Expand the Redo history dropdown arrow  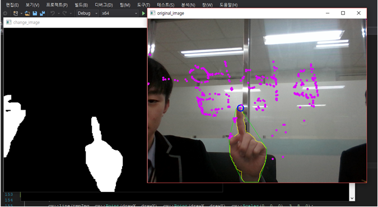tap(71, 13)
